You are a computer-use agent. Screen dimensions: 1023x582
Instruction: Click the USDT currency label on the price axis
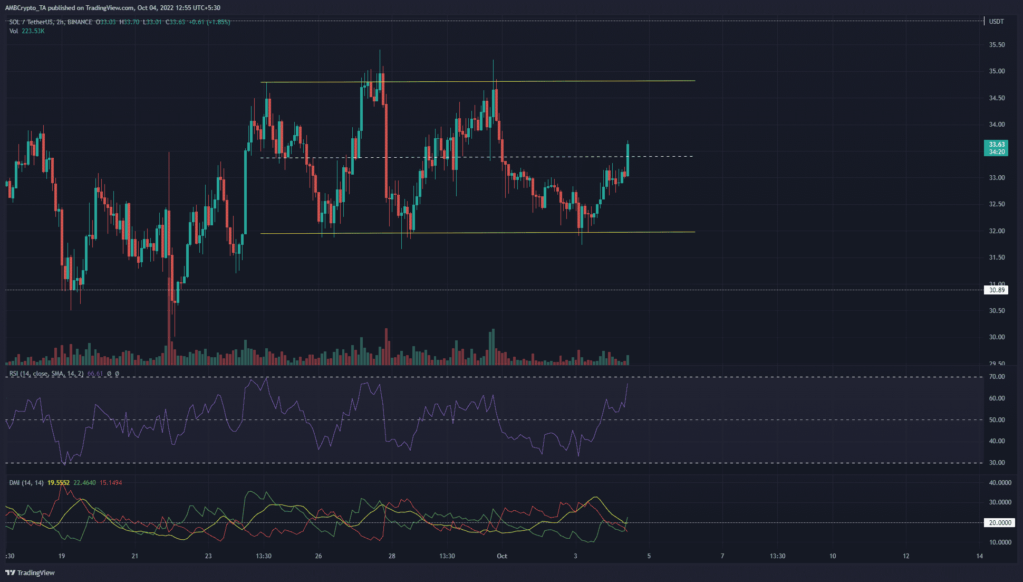tap(996, 22)
